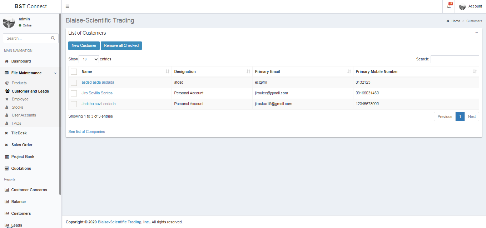Collapse the List of Customers panel

(476, 33)
